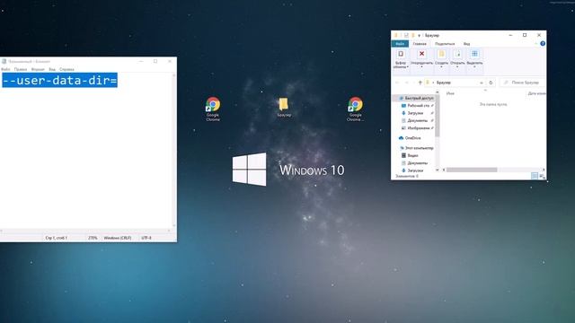Click the 270% zoom value in Notepad status bar

pos(93,238)
